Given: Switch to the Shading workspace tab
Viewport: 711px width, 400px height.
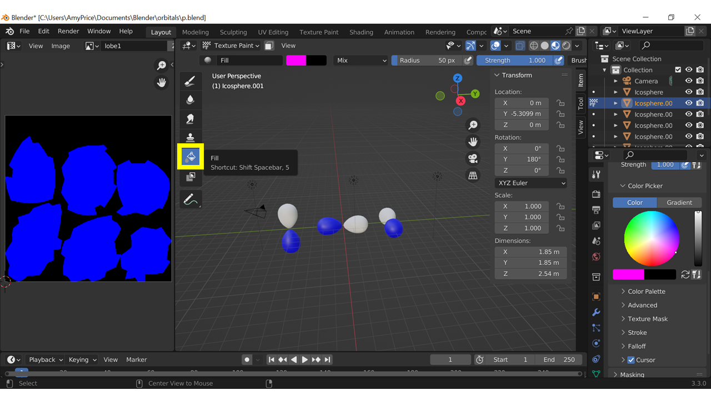Looking at the screenshot, I should pos(361,32).
